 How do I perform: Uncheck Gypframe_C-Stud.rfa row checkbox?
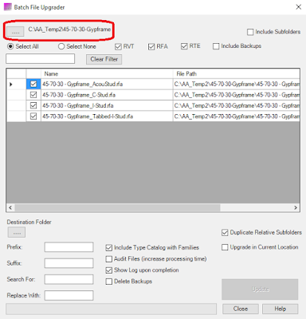point(33,95)
